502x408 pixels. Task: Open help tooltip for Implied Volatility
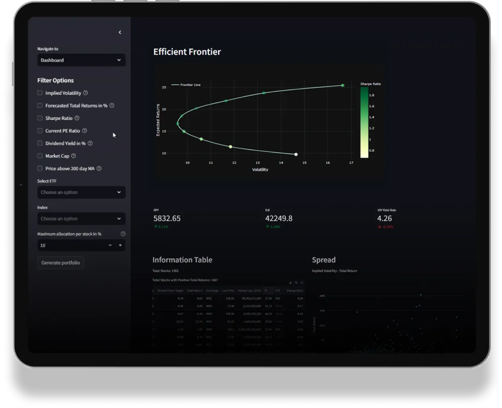pyautogui.click(x=85, y=93)
